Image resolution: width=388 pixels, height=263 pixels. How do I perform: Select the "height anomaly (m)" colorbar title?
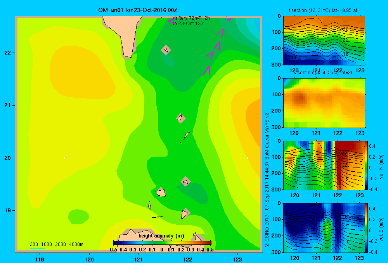(x=161, y=236)
